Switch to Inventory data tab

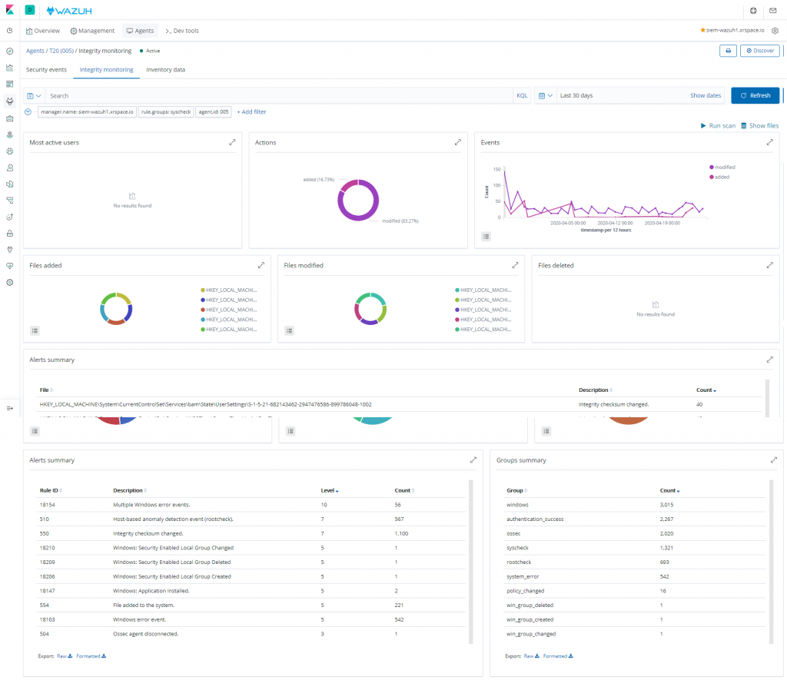(166, 70)
